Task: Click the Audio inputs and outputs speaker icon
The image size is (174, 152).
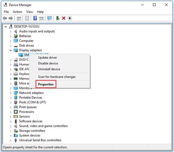Action: click(x=16, y=31)
